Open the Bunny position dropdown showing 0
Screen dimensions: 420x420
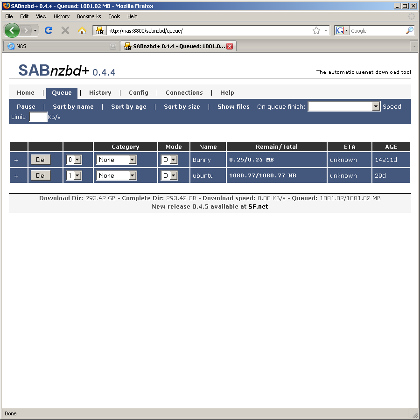(74, 160)
